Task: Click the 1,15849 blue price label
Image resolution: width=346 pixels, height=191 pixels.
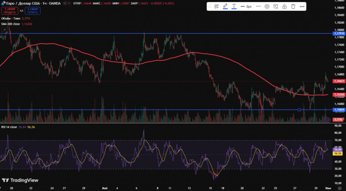Action: [339, 110]
